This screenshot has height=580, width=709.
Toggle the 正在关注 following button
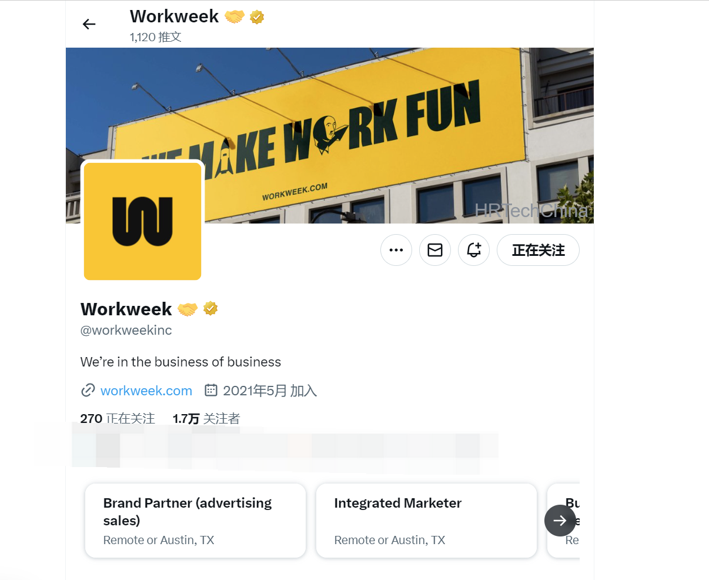point(538,250)
